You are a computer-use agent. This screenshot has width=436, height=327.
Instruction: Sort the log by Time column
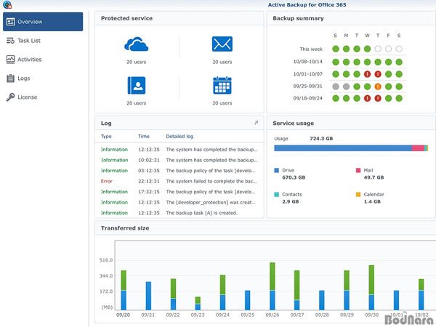coord(144,137)
